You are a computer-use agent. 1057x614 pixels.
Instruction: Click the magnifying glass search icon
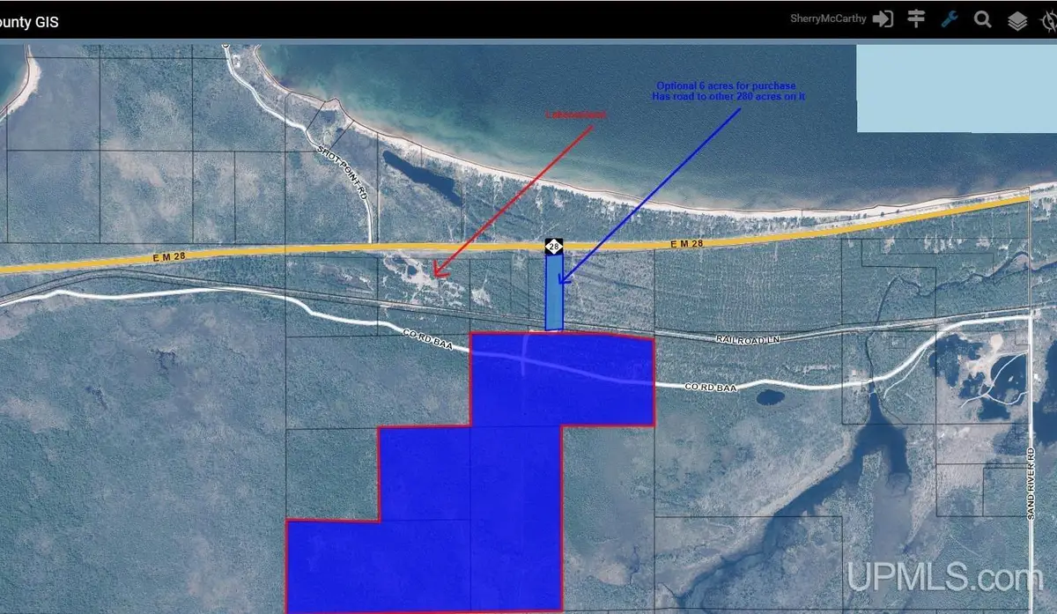click(983, 19)
